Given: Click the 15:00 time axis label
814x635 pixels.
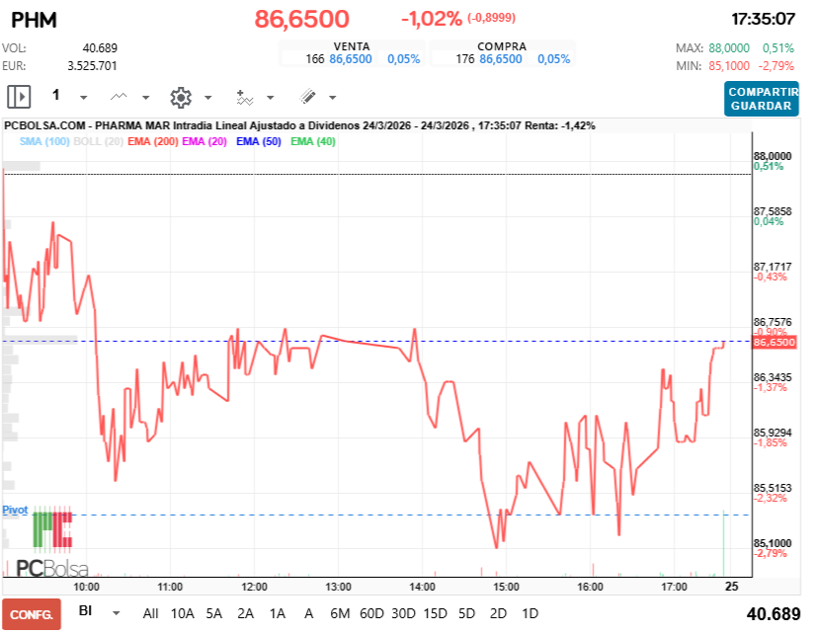Looking at the screenshot, I should 506,587.
